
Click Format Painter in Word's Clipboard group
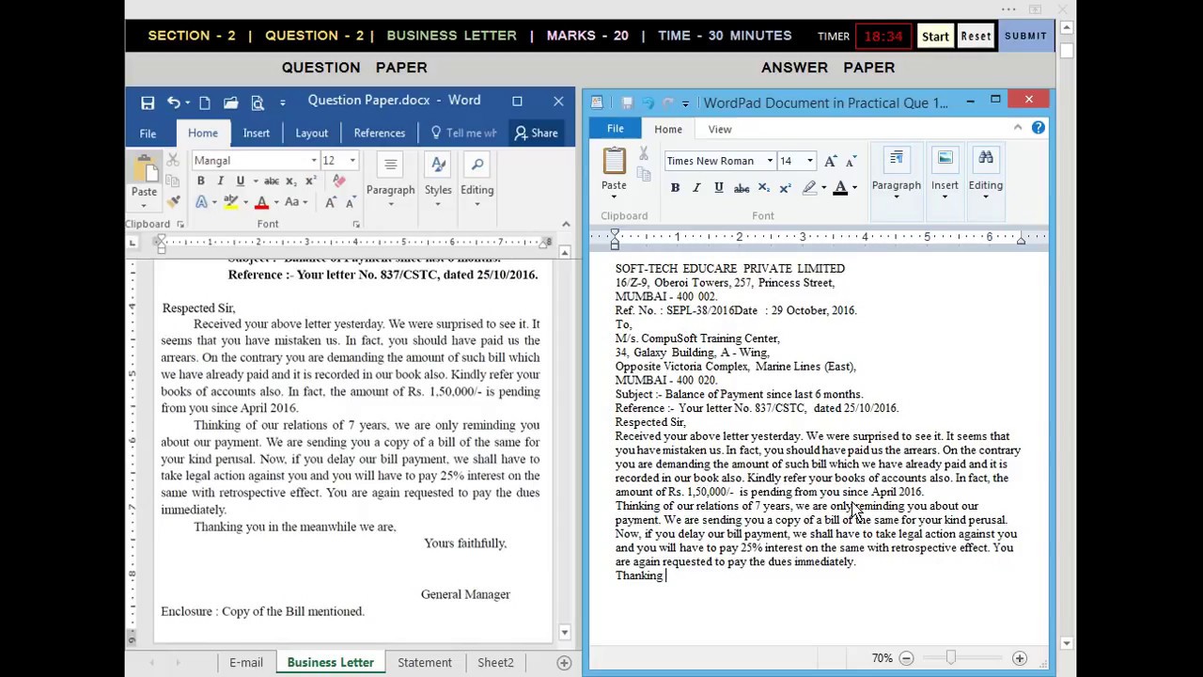pyautogui.click(x=173, y=201)
